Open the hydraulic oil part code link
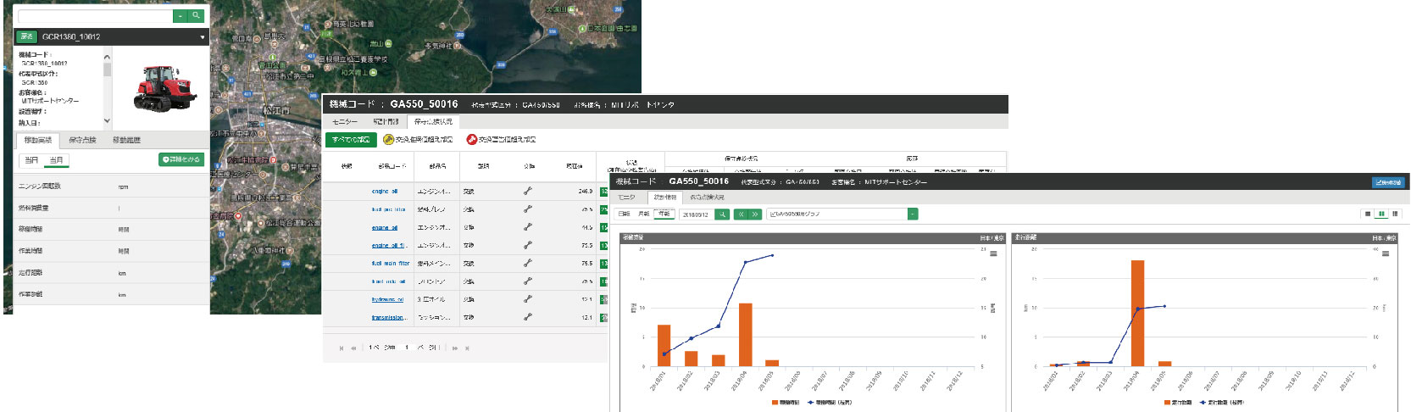This screenshot has height=412, width=1411. pyautogui.click(x=387, y=299)
